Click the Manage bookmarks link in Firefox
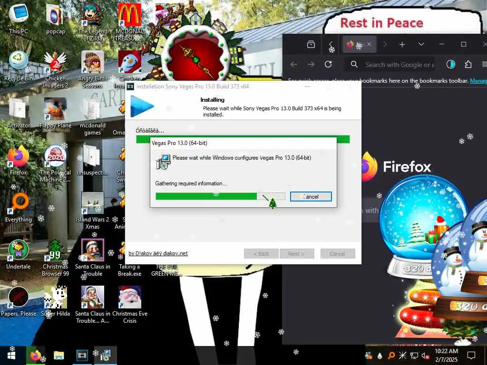Image resolution: width=487 pixels, height=365 pixels. tap(478, 81)
